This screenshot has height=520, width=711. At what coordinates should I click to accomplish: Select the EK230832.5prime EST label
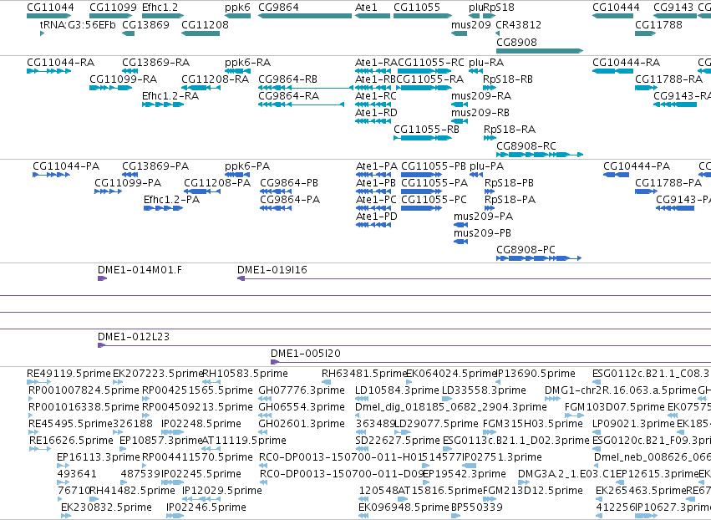(106, 507)
